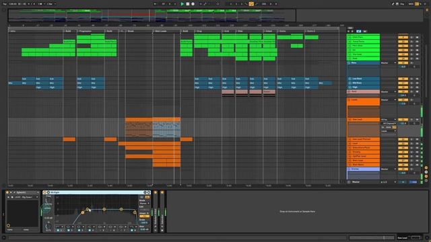Click the Set locator button
431x242 pixels.
tap(350, 28)
